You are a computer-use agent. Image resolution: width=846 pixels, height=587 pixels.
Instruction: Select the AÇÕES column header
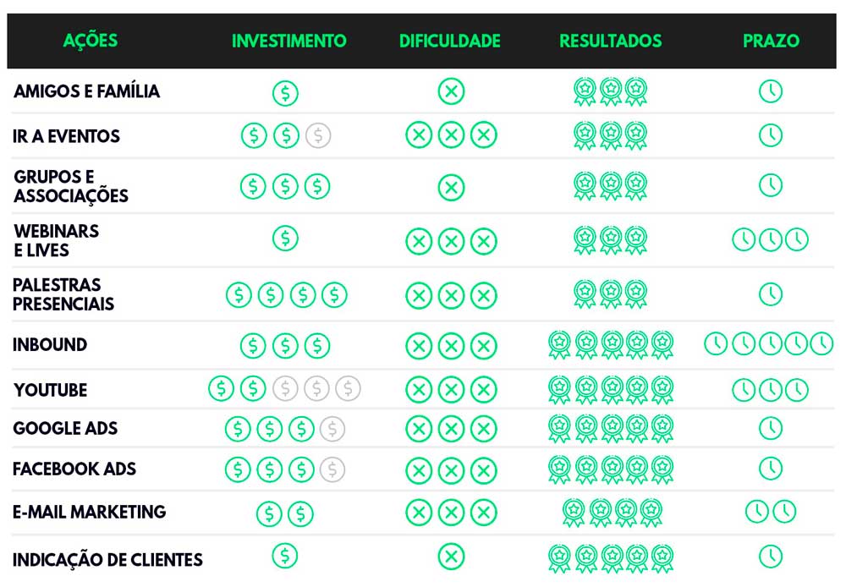point(91,41)
